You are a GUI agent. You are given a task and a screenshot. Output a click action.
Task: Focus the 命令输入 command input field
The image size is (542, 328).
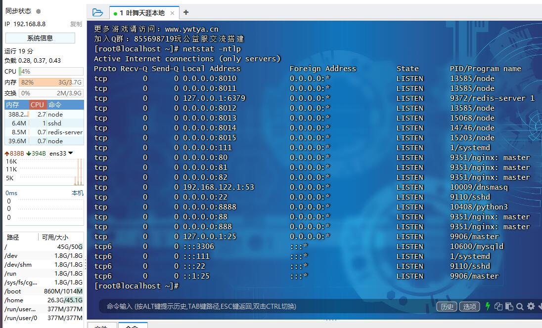[x=266, y=306]
